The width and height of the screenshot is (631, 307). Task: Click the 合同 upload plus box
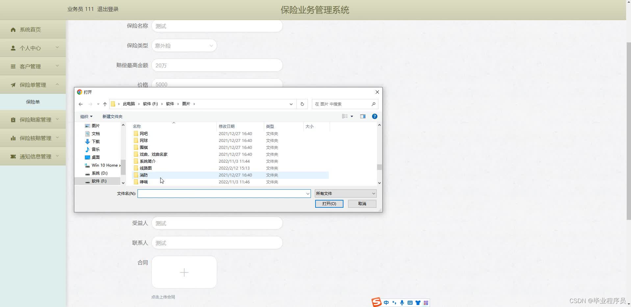click(x=184, y=272)
